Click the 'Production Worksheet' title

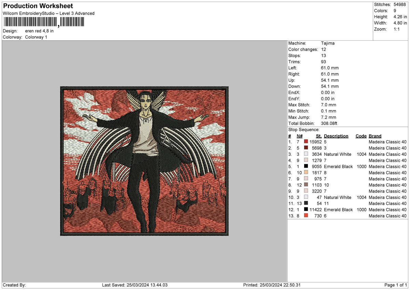coord(38,6)
